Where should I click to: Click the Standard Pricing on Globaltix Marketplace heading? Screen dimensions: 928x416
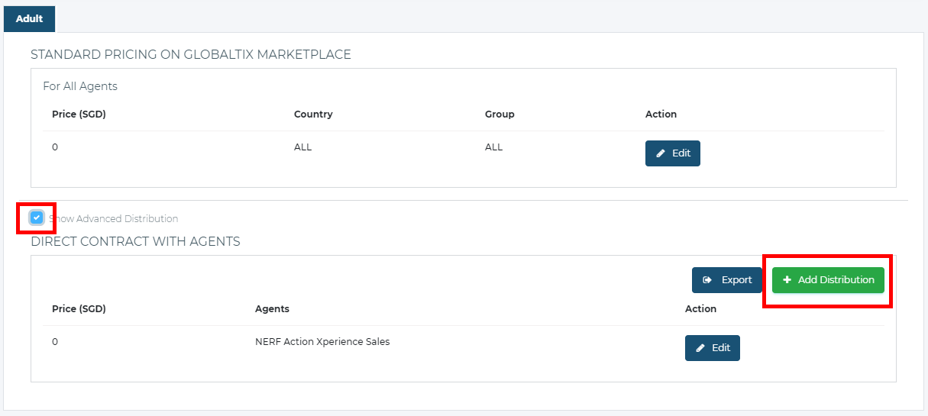[x=191, y=54]
